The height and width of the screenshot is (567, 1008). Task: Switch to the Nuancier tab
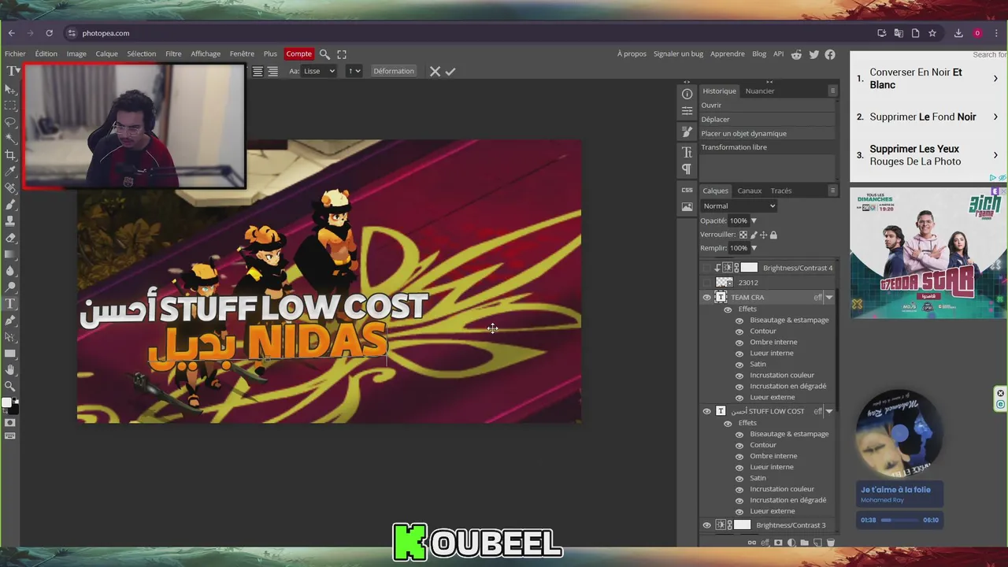[x=760, y=91]
